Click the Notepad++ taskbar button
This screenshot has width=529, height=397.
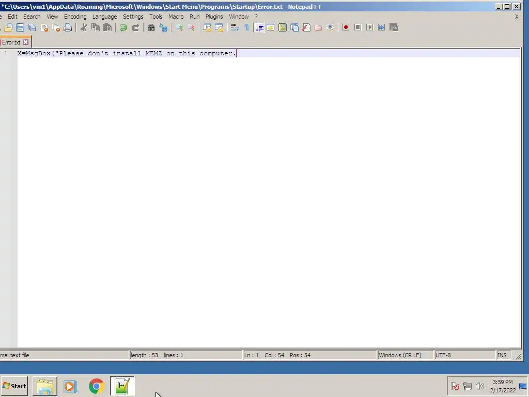pos(122,386)
